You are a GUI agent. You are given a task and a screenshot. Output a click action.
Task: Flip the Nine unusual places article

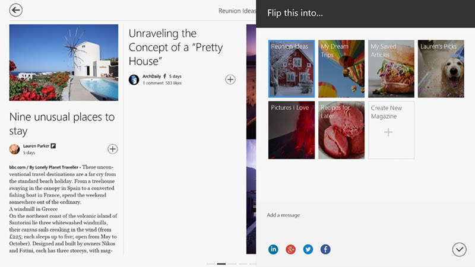[112, 149]
